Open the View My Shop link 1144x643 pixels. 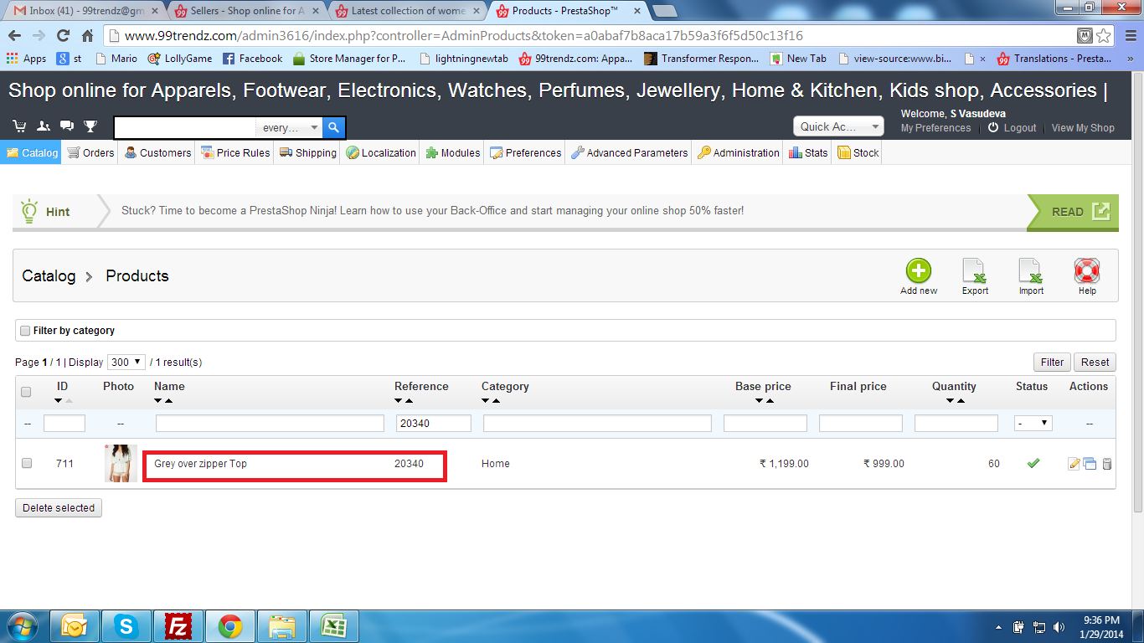pyautogui.click(x=1083, y=128)
